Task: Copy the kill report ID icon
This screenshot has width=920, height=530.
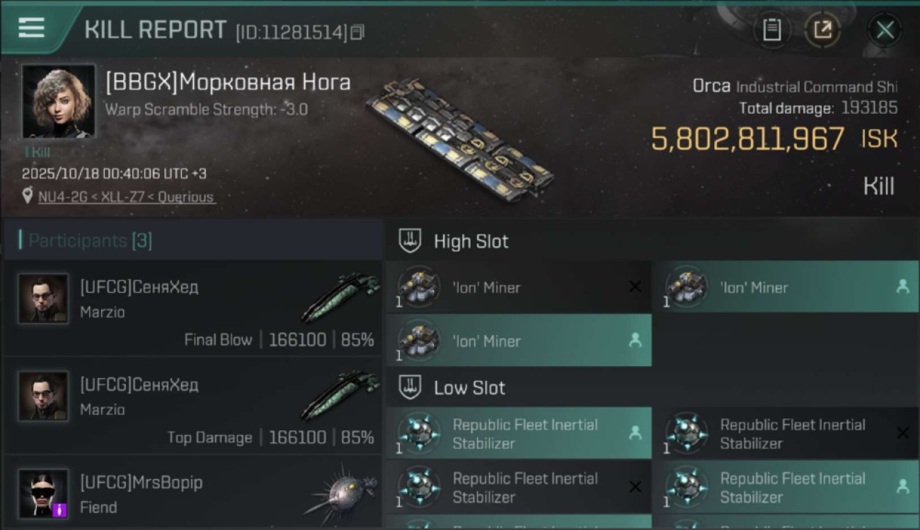Action: tap(357, 33)
